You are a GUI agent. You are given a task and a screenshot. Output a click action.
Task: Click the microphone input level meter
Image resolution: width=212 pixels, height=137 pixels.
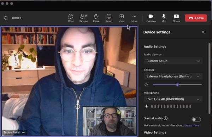coord(171,106)
